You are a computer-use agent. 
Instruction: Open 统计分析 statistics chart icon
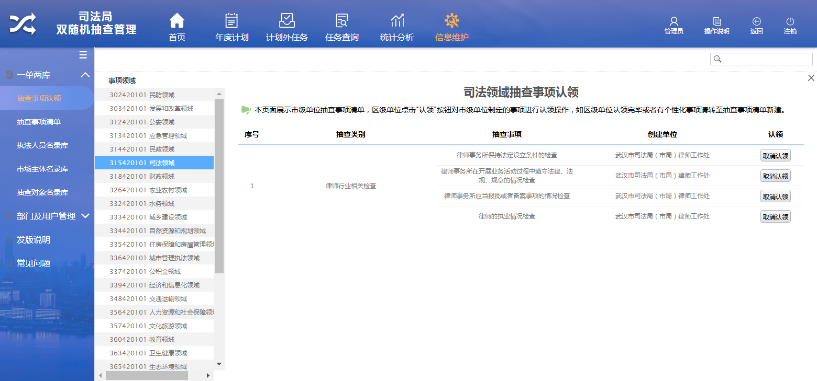pyautogui.click(x=397, y=21)
